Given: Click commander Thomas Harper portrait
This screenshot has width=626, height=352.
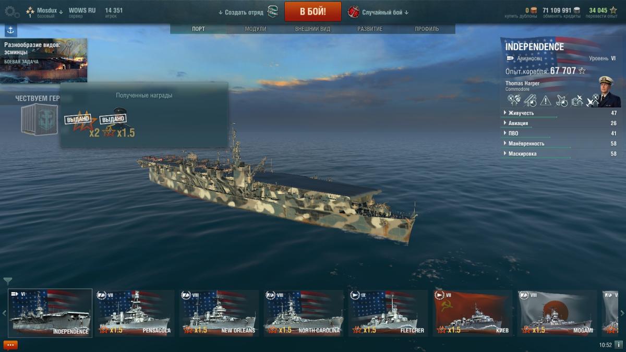Looking at the screenshot, I should point(609,91).
